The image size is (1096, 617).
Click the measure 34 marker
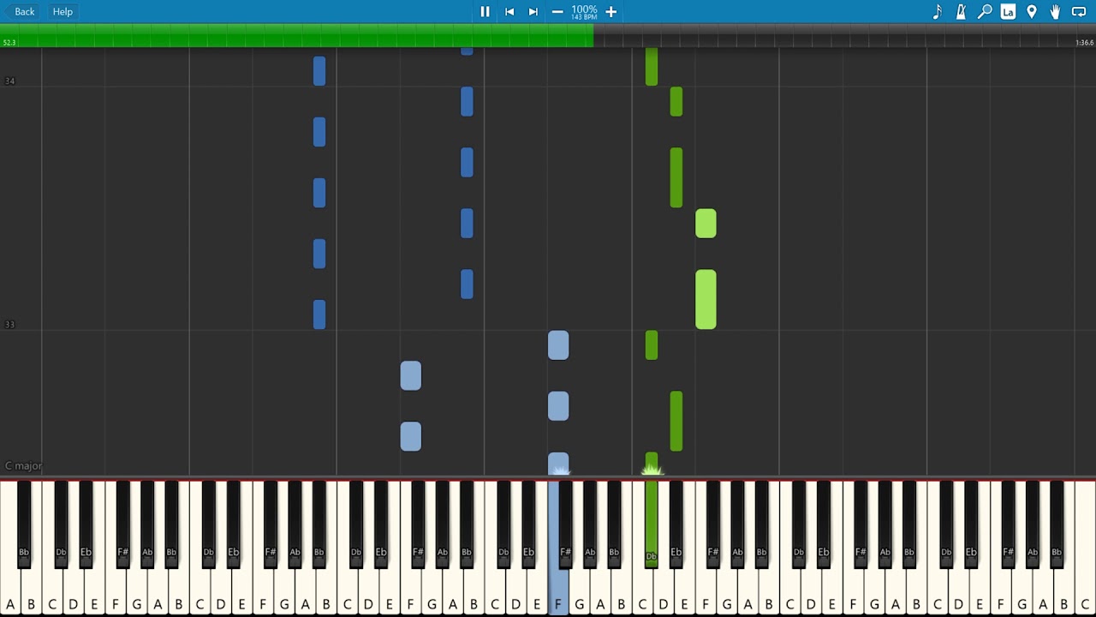(x=9, y=81)
